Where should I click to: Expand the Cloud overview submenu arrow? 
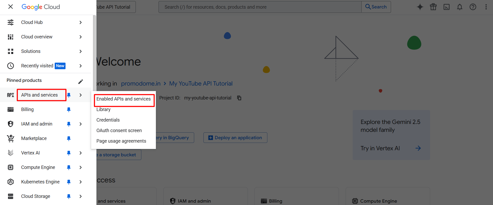coord(81,37)
